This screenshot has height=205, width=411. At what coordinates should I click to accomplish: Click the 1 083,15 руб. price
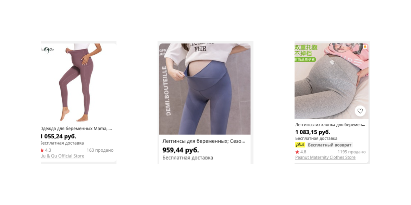click(312, 132)
